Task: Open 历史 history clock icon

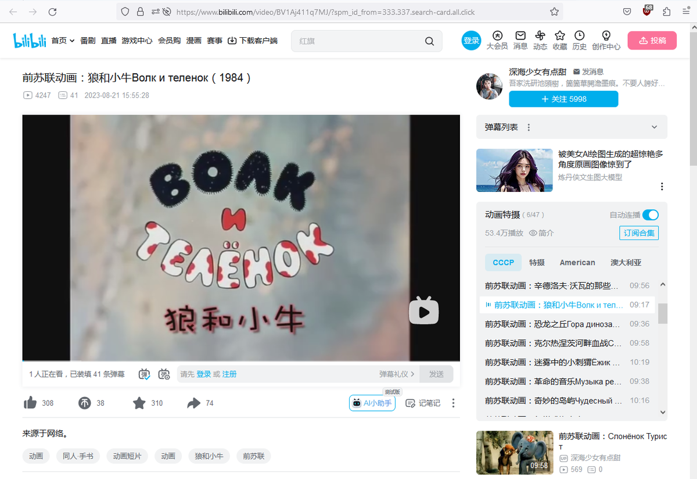Action: click(580, 35)
